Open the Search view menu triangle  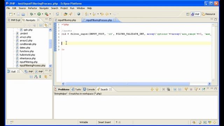pyautogui.click(x=208, y=89)
